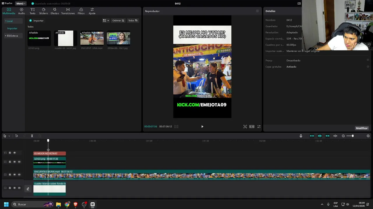
Task: Enter fullscreen preview
Action: coord(259,127)
